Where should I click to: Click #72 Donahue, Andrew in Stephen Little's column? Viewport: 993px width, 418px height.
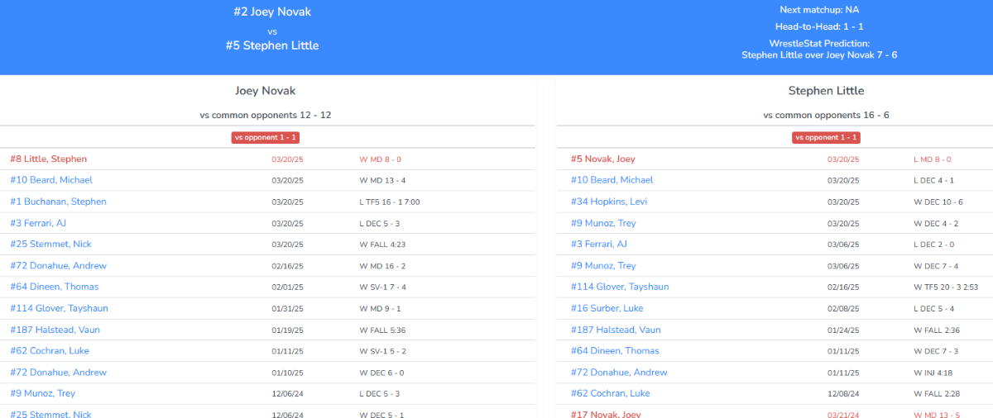[618, 373]
